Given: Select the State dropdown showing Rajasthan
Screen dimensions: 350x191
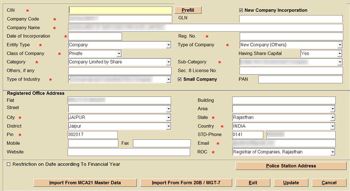Looking at the screenshot, I should [332, 118].
